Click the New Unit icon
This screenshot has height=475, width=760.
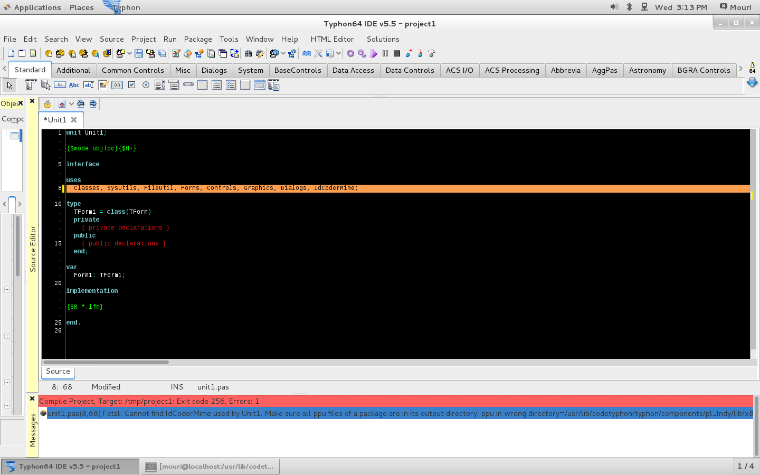click(x=11, y=53)
